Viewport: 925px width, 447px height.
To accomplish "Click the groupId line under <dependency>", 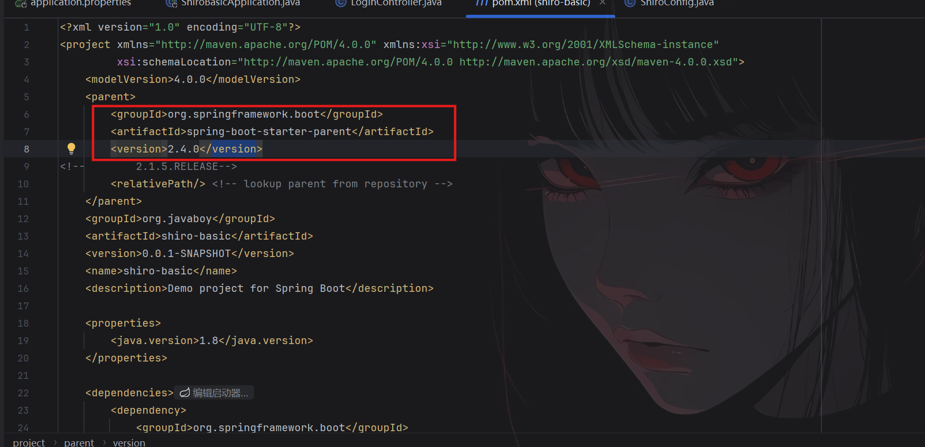I will click(x=272, y=427).
